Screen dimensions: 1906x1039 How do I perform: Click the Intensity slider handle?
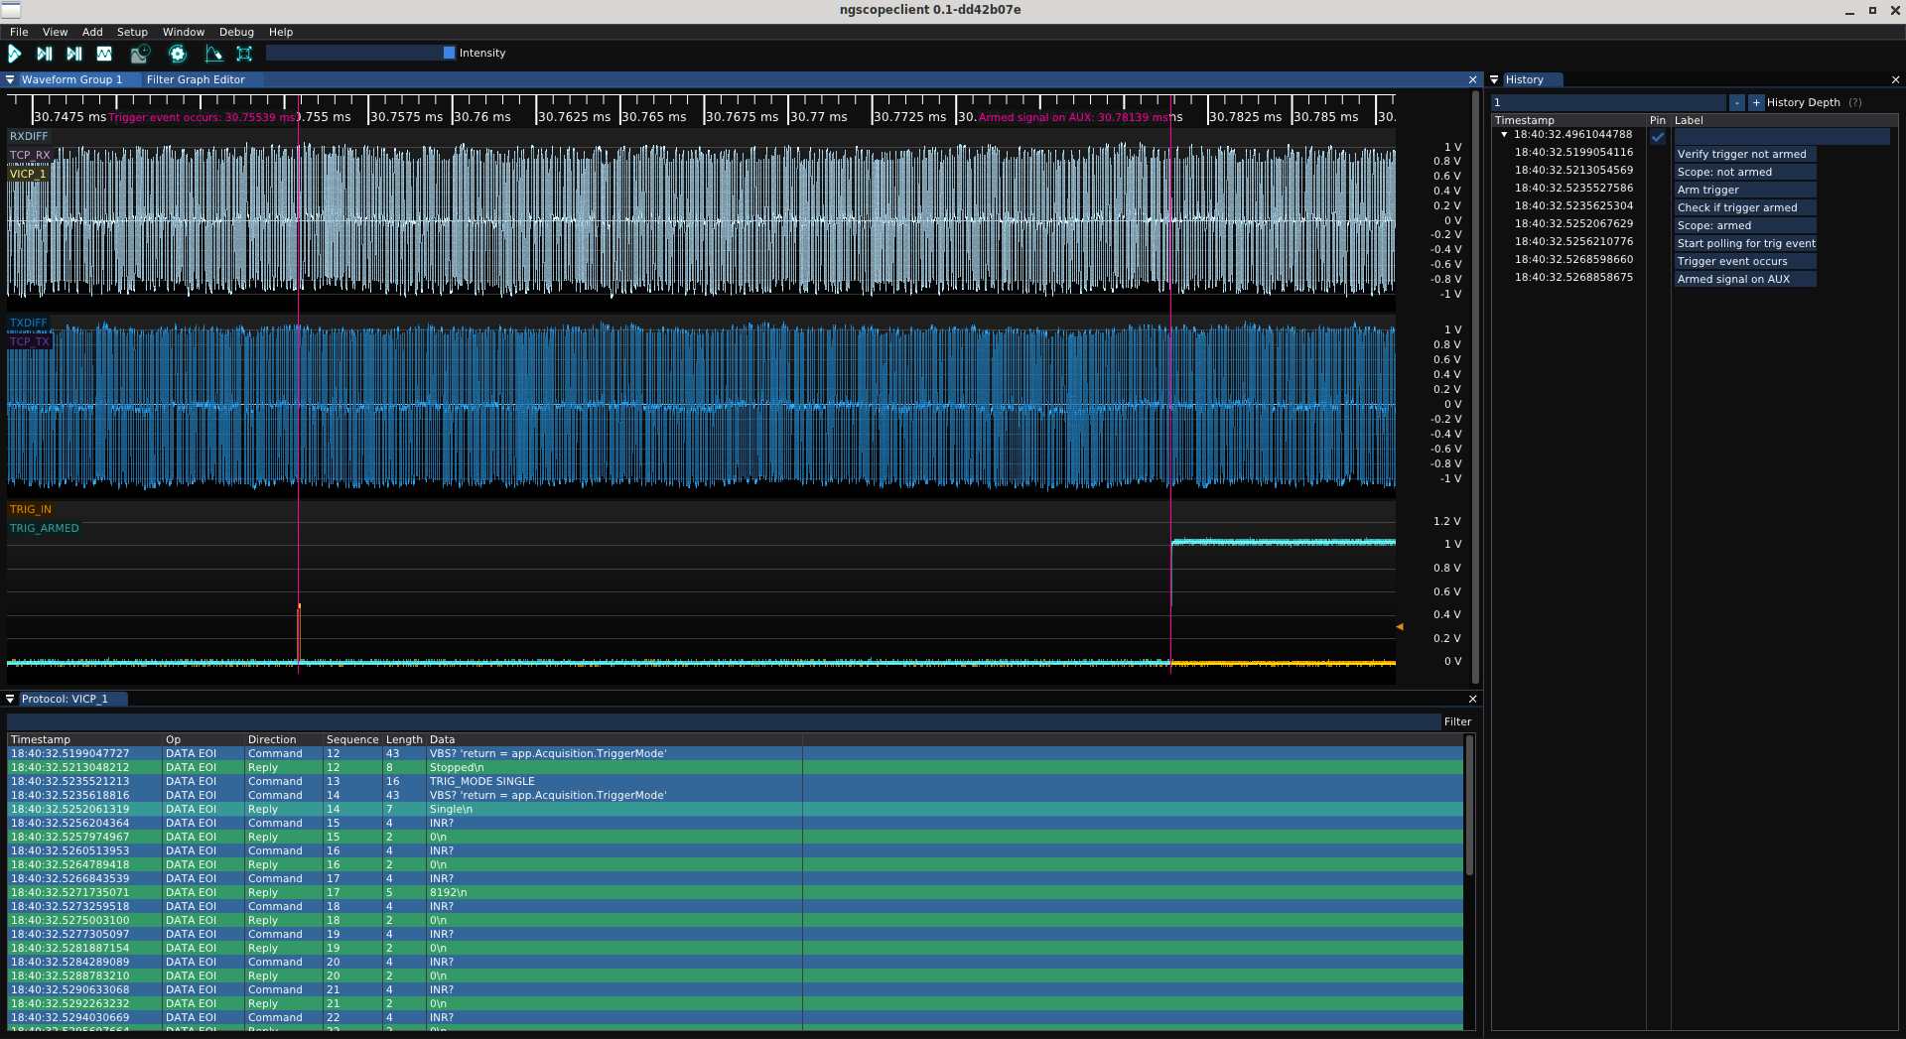[449, 54]
